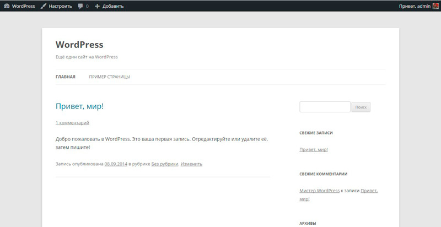
Task: Click the site tagline Ещё один сайт на WordPress
Action: click(87, 57)
